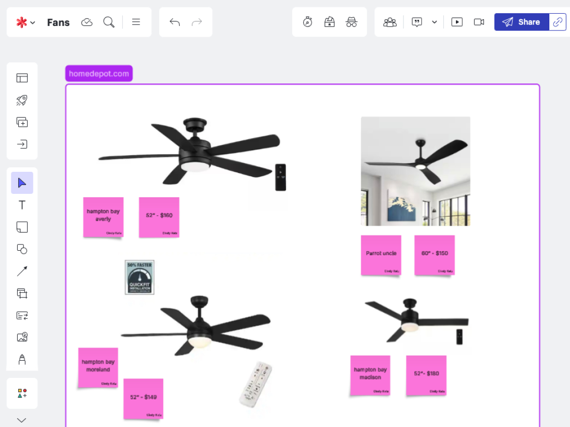This screenshot has height=427, width=570.
Task: Start video call with camera icon
Action: coord(479,22)
